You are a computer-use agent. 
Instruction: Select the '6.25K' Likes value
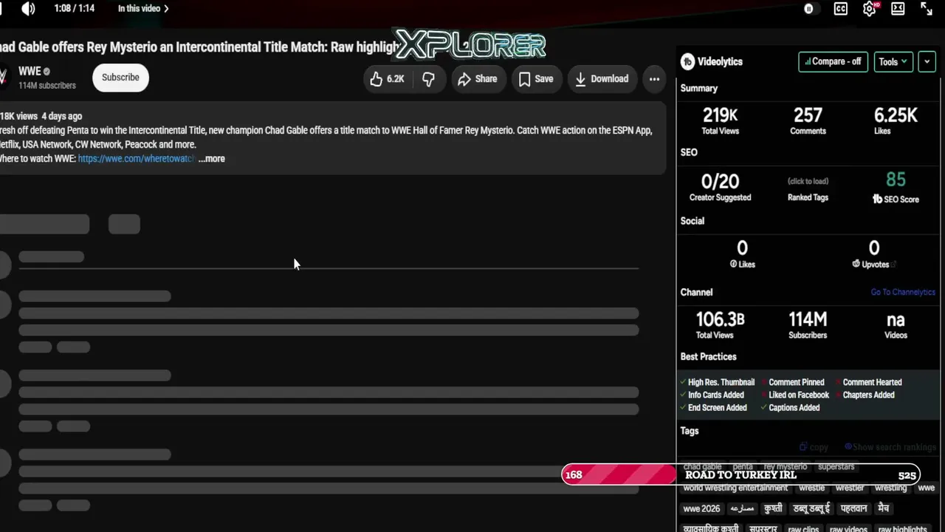pyautogui.click(x=896, y=115)
